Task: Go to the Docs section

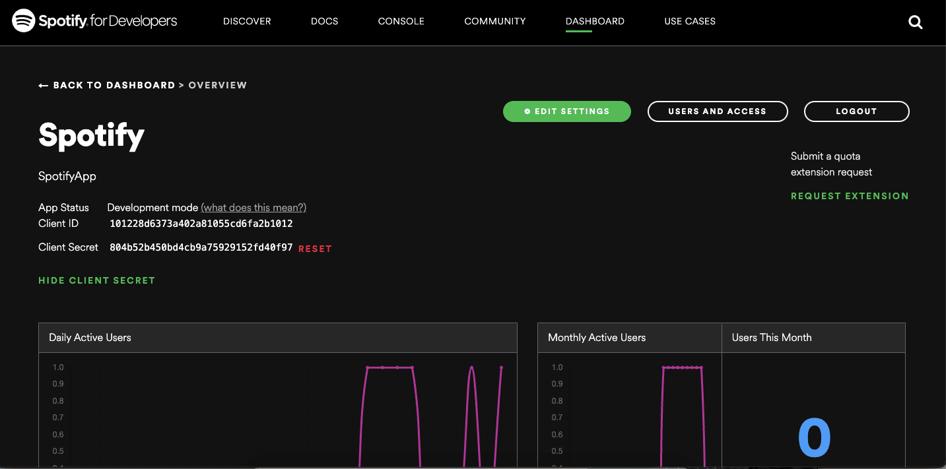Action: (x=325, y=21)
